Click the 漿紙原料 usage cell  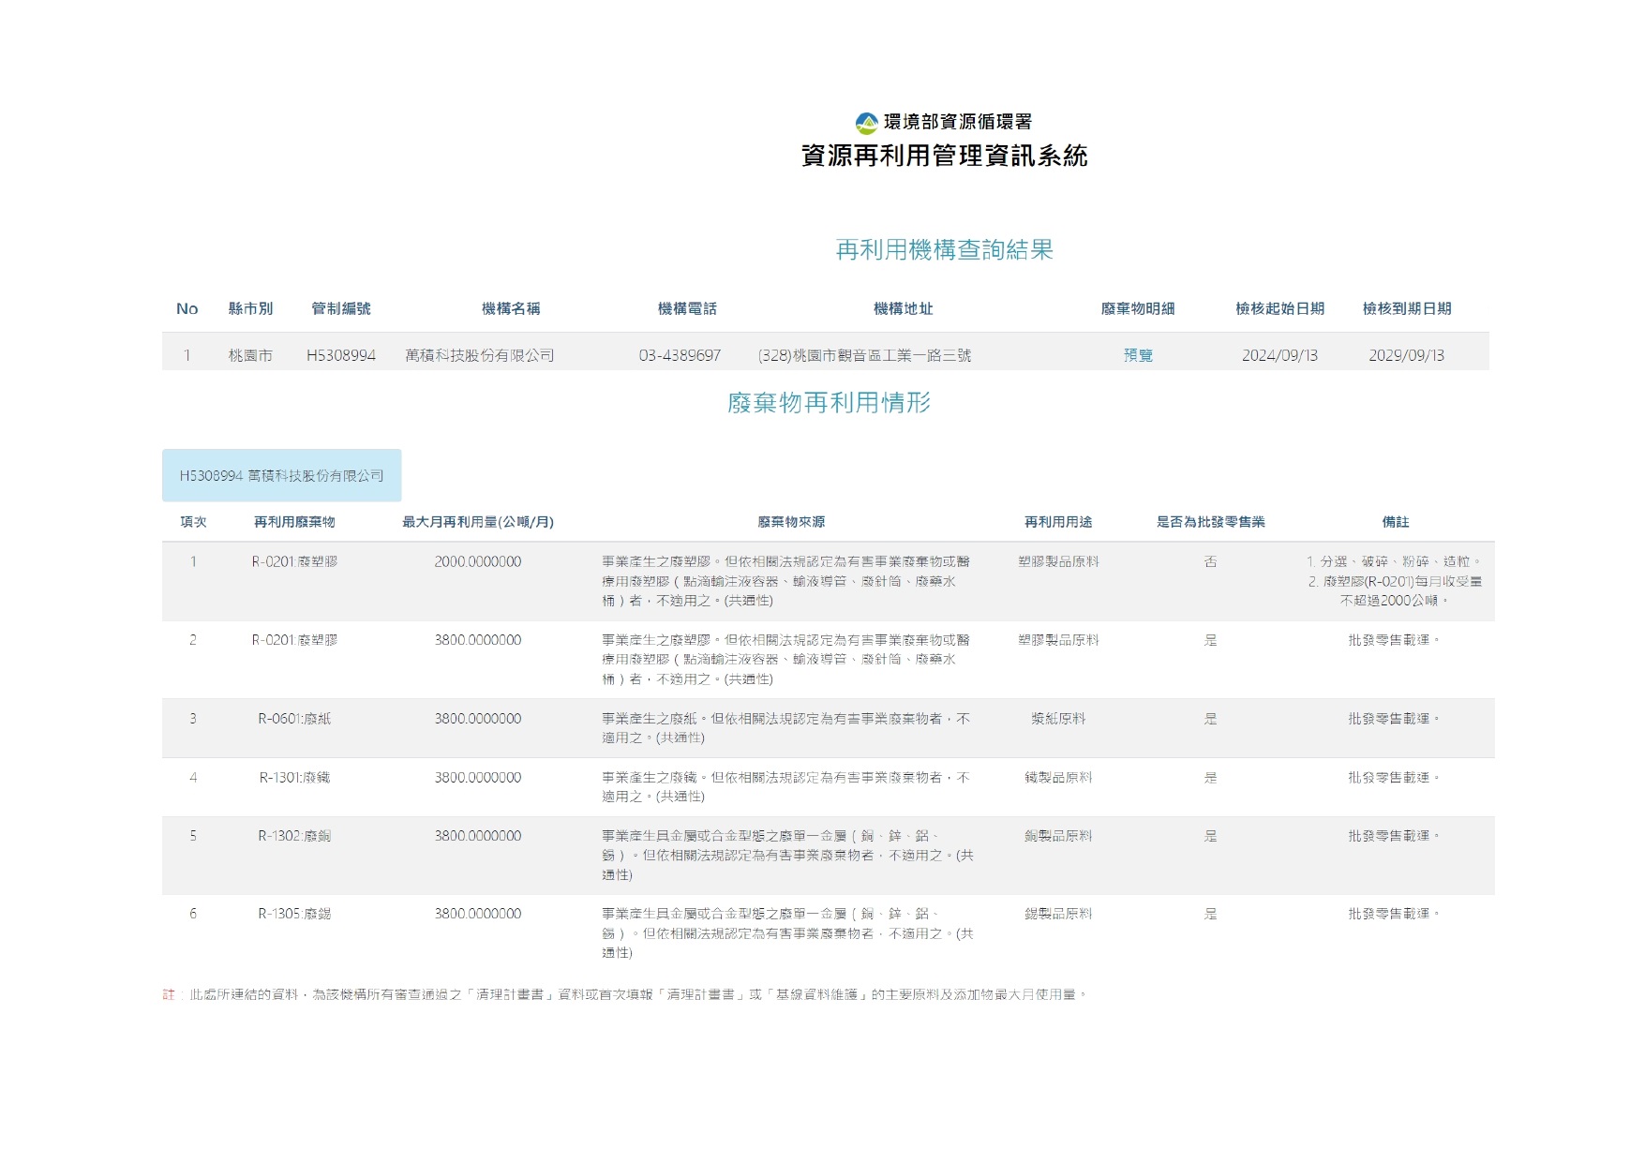click(x=1058, y=720)
